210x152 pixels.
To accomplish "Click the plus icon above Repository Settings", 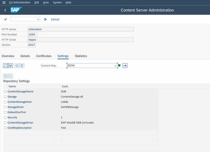I will (x=5, y=76).
